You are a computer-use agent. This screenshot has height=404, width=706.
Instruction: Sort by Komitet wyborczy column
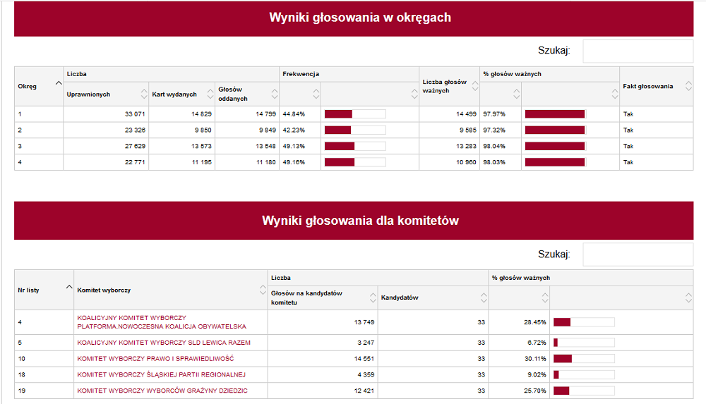tap(169, 290)
